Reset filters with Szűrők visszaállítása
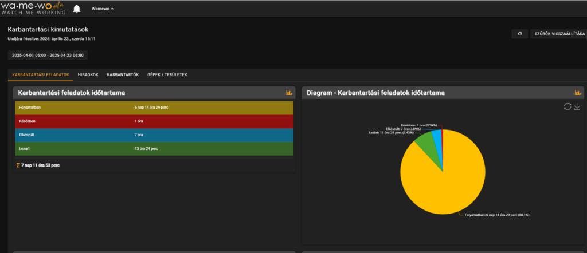The image size is (587, 253). (558, 34)
